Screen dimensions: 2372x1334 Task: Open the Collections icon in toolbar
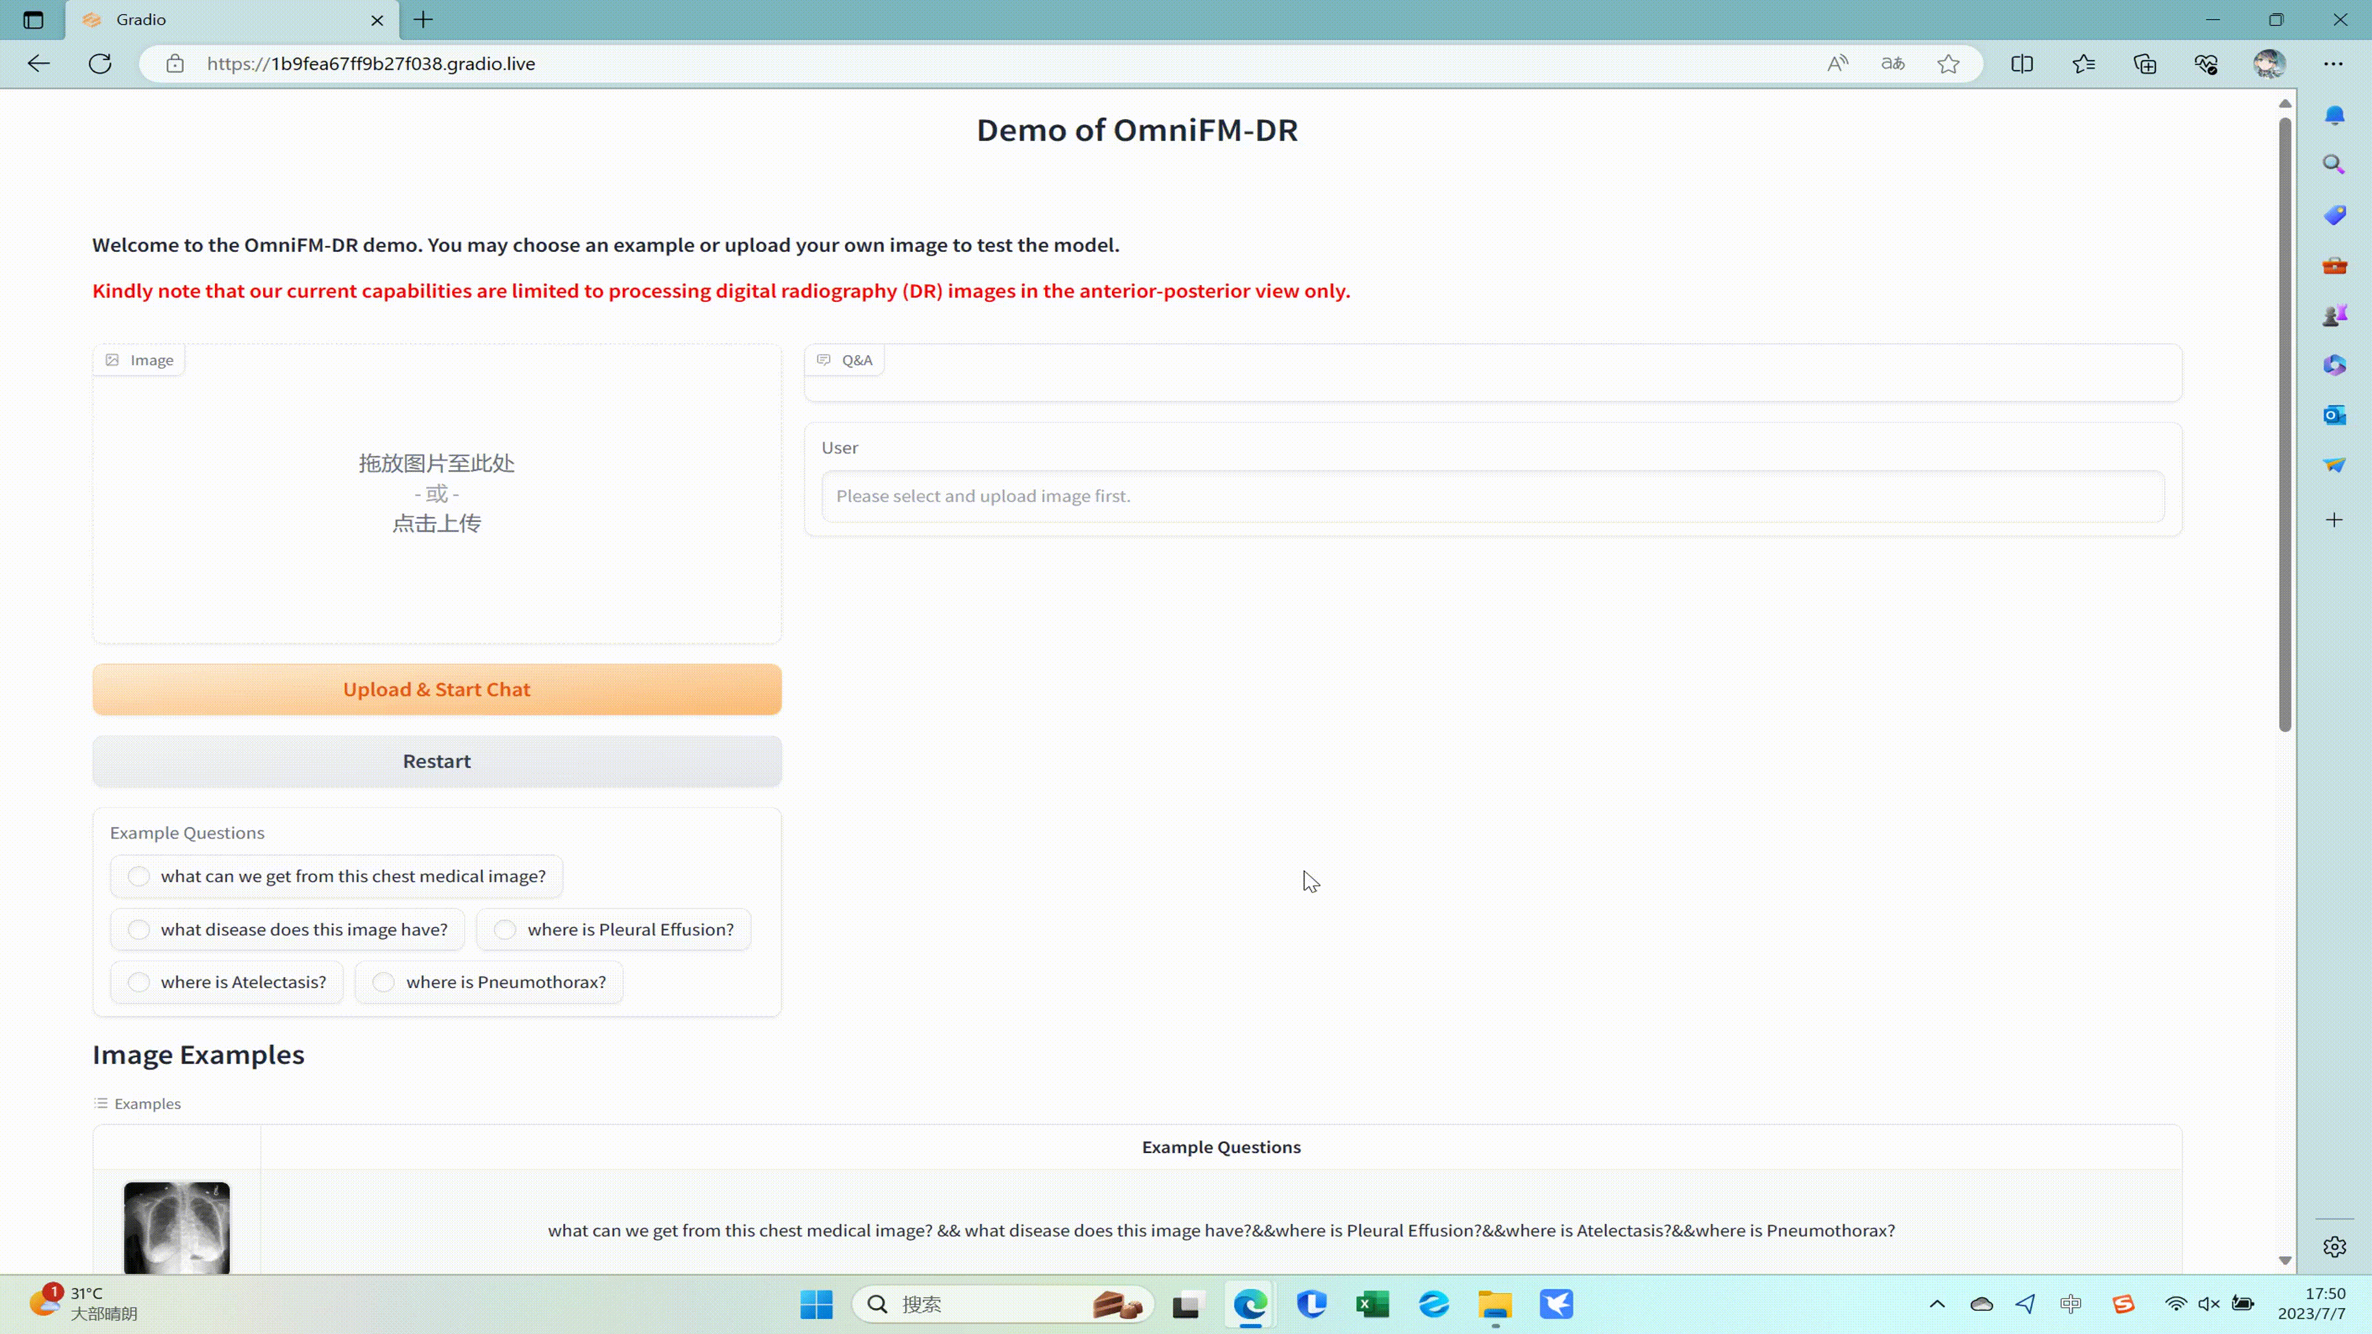[x=2145, y=64]
